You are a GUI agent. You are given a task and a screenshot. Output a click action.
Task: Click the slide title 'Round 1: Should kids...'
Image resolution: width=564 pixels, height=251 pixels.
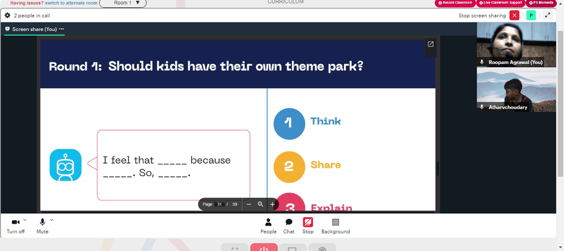pos(206,67)
